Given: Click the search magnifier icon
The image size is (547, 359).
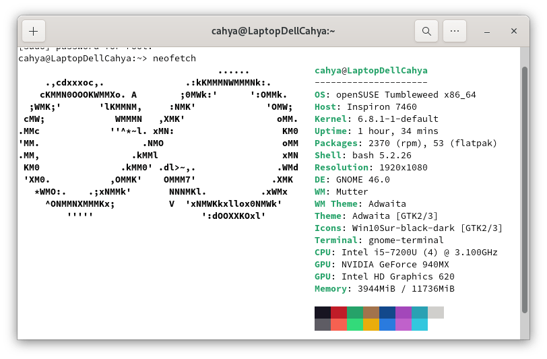Looking at the screenshot, I should point(426,31).
